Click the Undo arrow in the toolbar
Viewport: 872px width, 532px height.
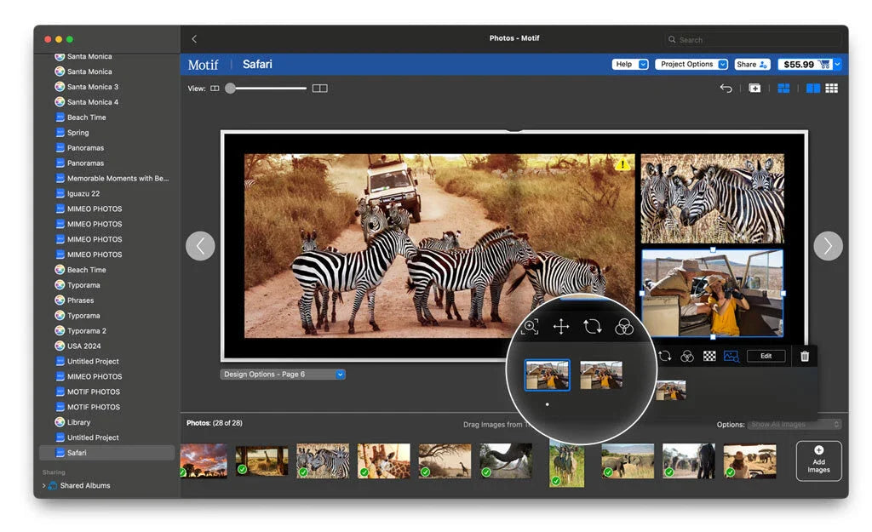pyautogui.click(x=726, y=88)
